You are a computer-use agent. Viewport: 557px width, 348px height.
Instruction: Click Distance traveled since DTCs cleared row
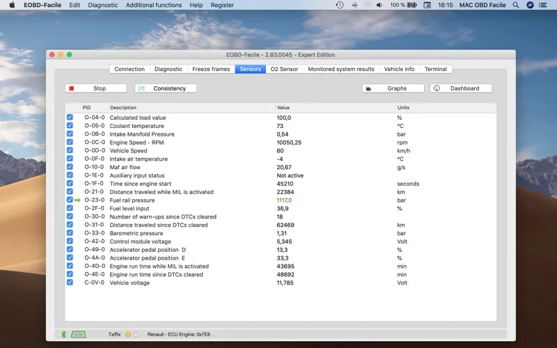(x=281, y=225)
